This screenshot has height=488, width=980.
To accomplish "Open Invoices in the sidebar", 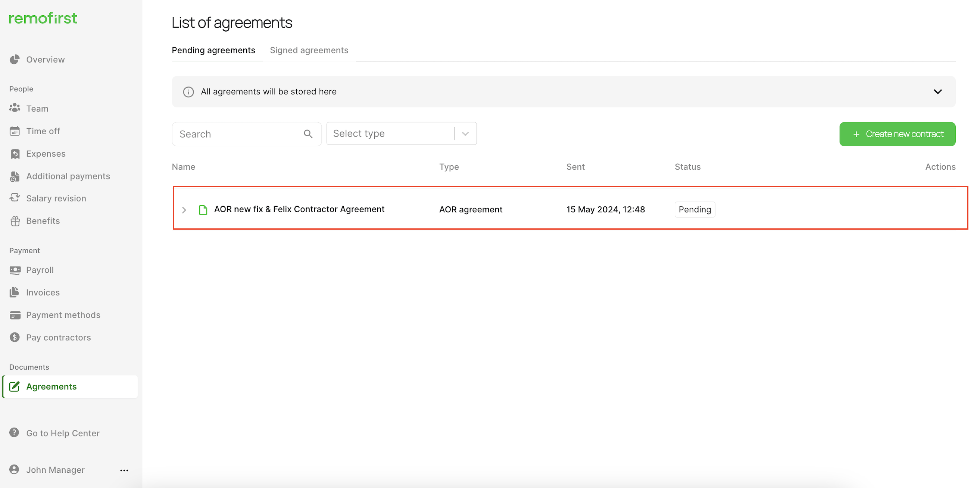I will [43, 293].
